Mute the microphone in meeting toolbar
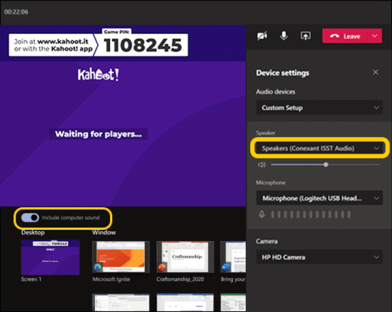The image size is (392, 312). [x=284, y=36]
